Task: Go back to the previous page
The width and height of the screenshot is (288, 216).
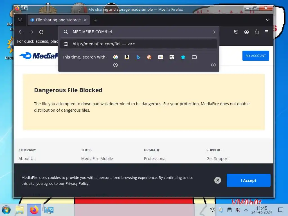Action: pos(21,32)
